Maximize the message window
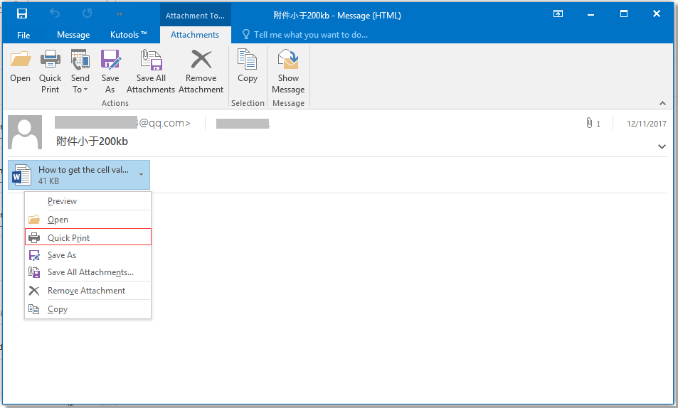Image resolution: width=678 pixels, height=408 pixels. click(623, 14)
